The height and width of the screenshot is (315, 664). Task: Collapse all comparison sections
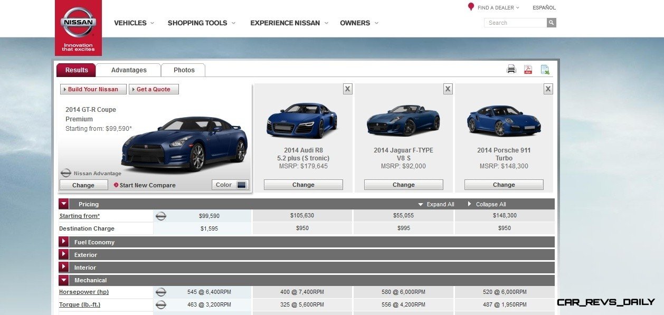click(x=487, y=204)
